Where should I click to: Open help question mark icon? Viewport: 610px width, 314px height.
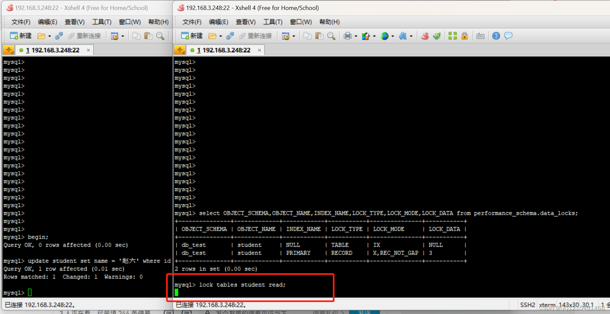496,36
